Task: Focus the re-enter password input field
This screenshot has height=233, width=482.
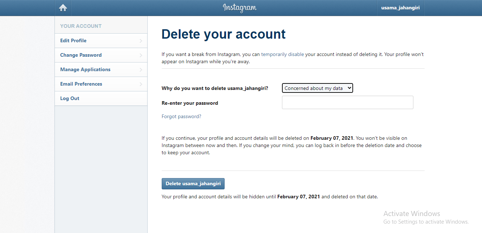Action: 347,103
